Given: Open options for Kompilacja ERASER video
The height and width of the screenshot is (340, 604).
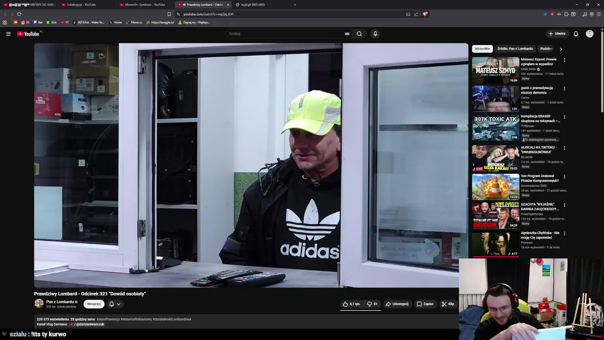Looking at the screenshot, I should point(564,117).
